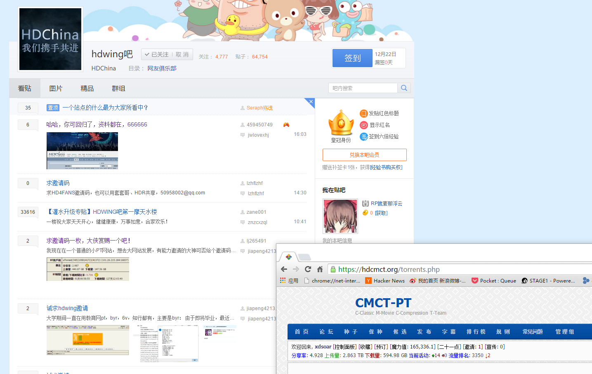Open 发布 in the CMCT-PT navigation bar

(x=424, y=332)
